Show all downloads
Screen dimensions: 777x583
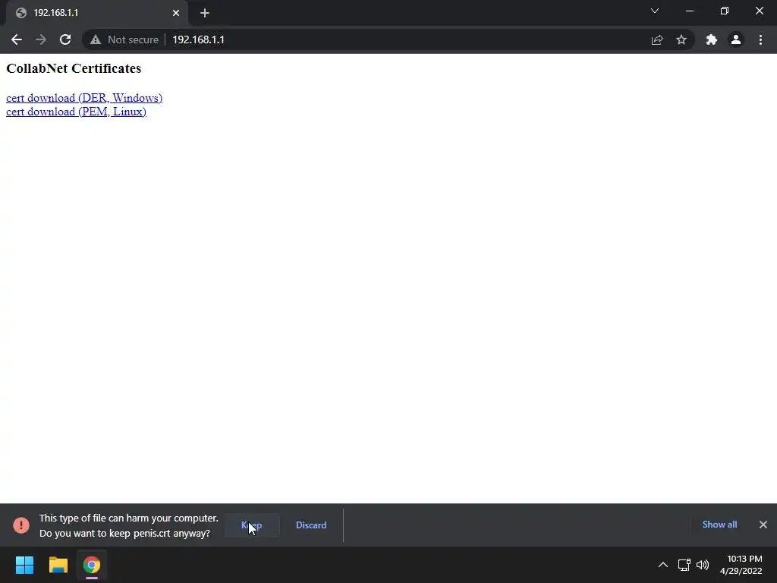coord(719,525)
